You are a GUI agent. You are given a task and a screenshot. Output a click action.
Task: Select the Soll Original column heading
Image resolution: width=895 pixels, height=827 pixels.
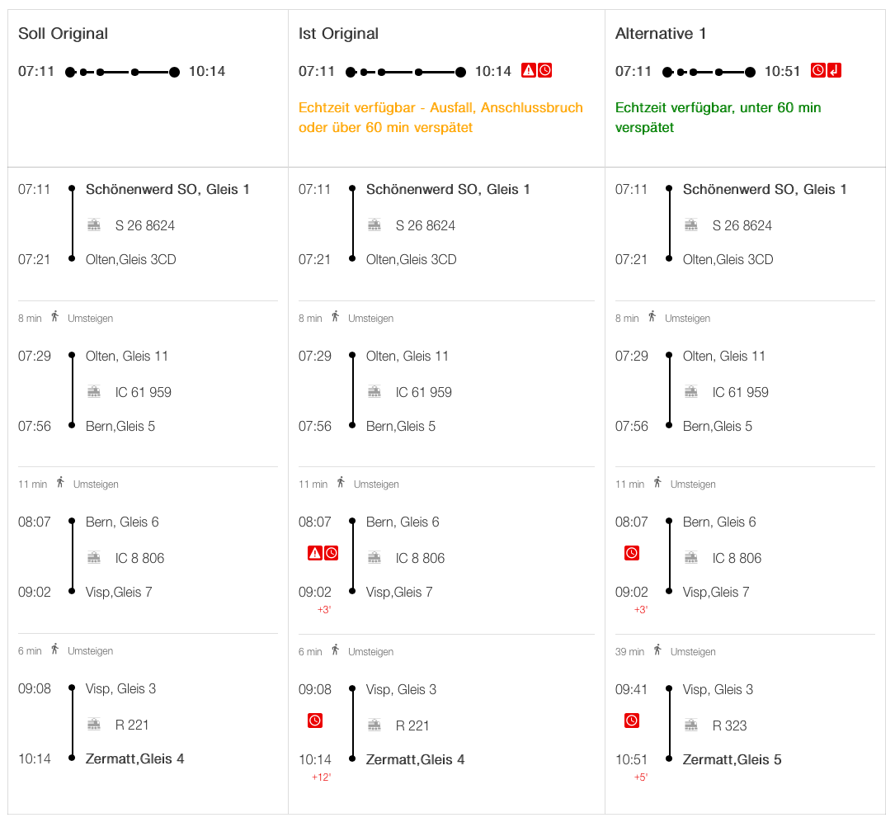64,34
